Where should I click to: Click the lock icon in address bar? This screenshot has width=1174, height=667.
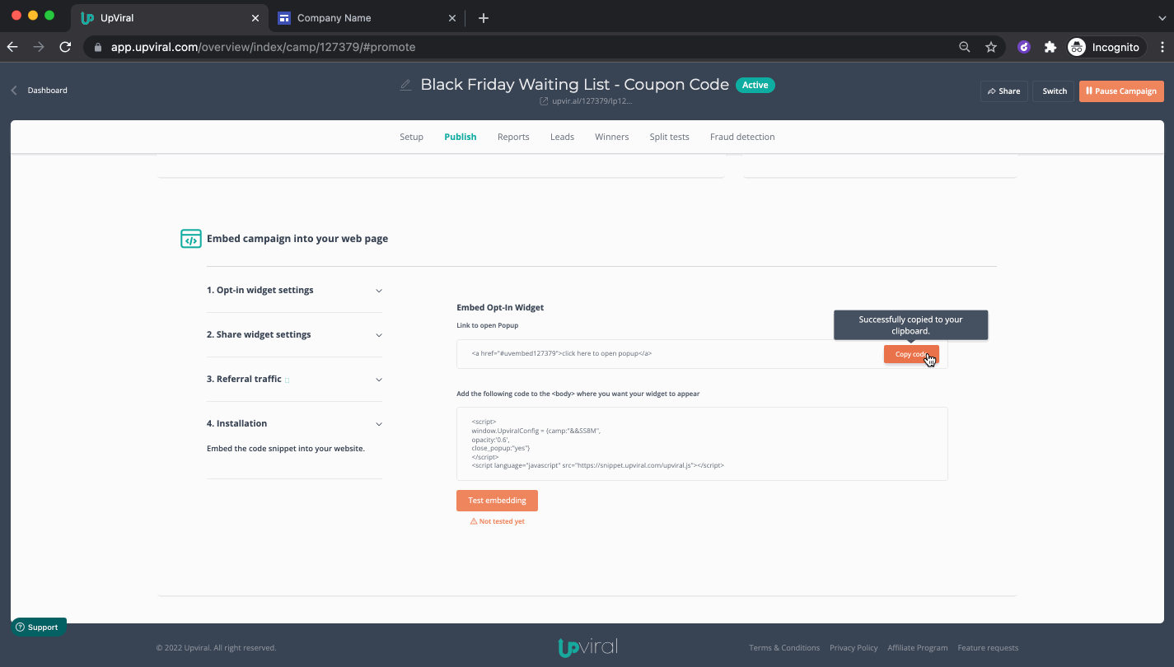pyautogui.click(x=98, y=47)
